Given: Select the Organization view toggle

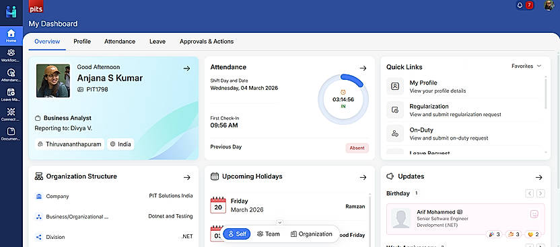Looking at the screenshot, I should pos(312,234).
